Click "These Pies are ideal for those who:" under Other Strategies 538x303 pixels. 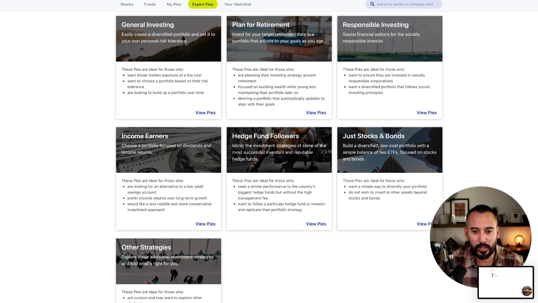pyautogui.click(x=153, y=292)
